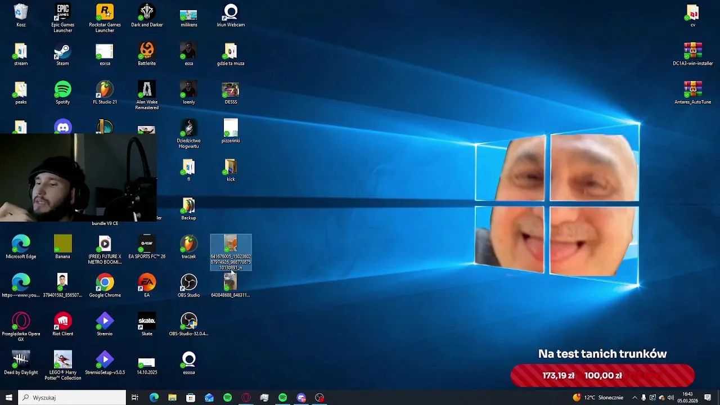Screen dimensions: 720x405
Task: Launch FL Studio 21 from desktop
Action: 105,93
